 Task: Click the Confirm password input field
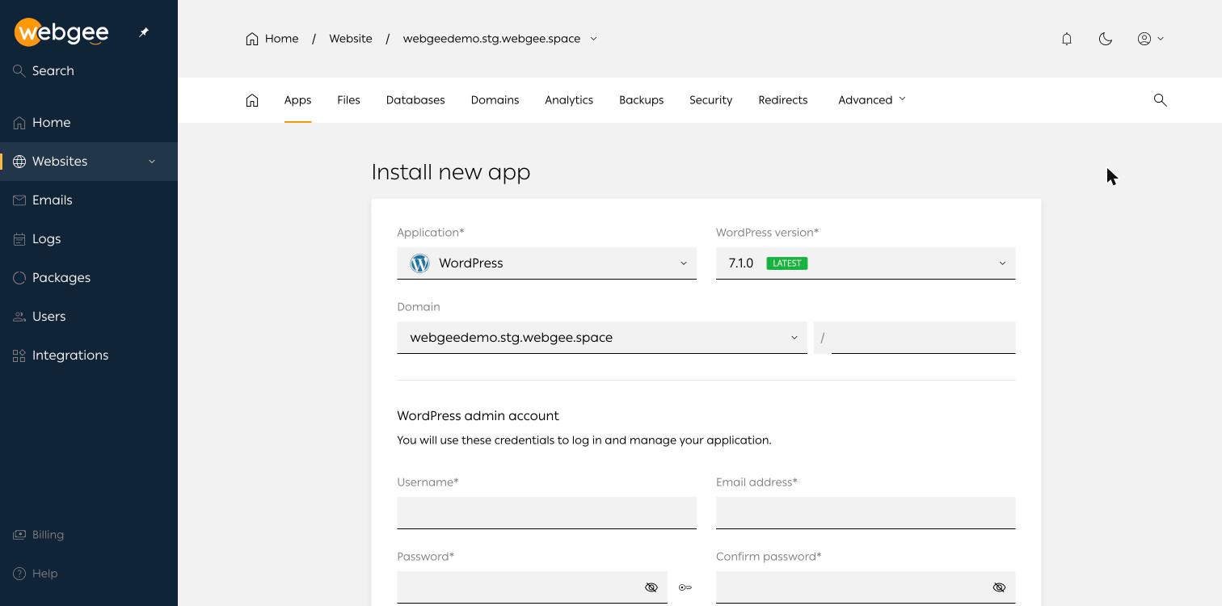click(x=866, y=587)
